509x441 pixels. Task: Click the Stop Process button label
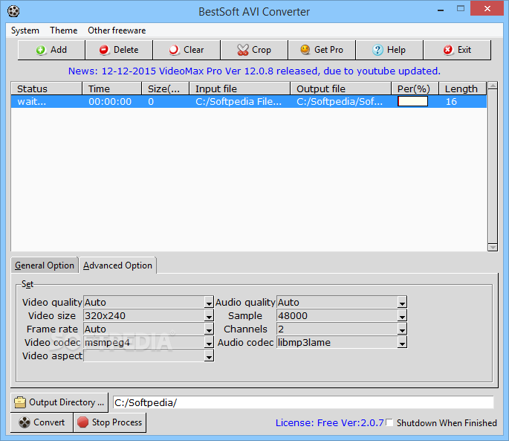coord(117,422)
